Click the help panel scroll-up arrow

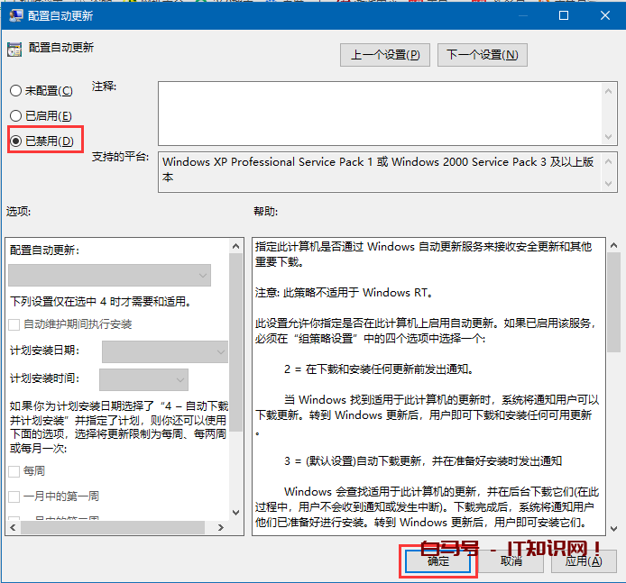point(612,244)
